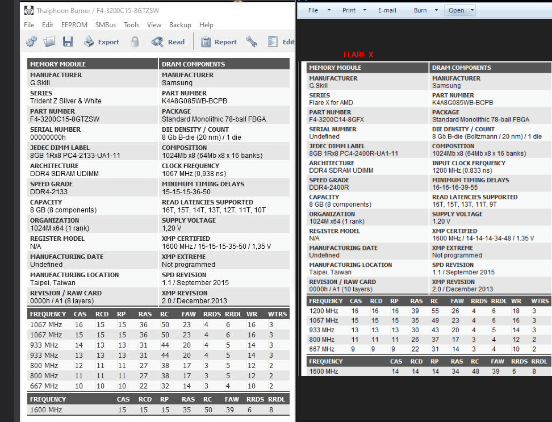Image resolution: width=552 pixels, height=422 pixels.
Task: Click the Report clipboard icon
Action: click(206, 41)
